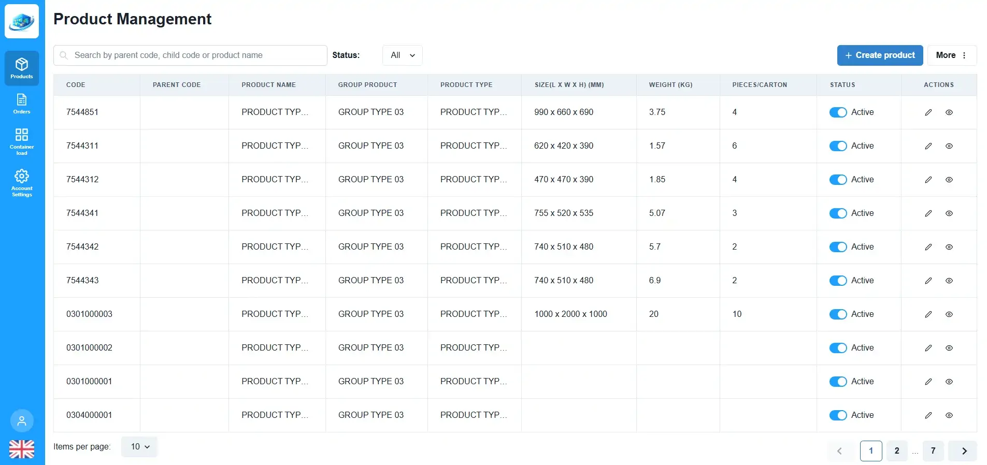This screenshot has height=465, width=987.
Task: Change language via the UK flag
Action: pyautogui.click(x=22, y=449)
